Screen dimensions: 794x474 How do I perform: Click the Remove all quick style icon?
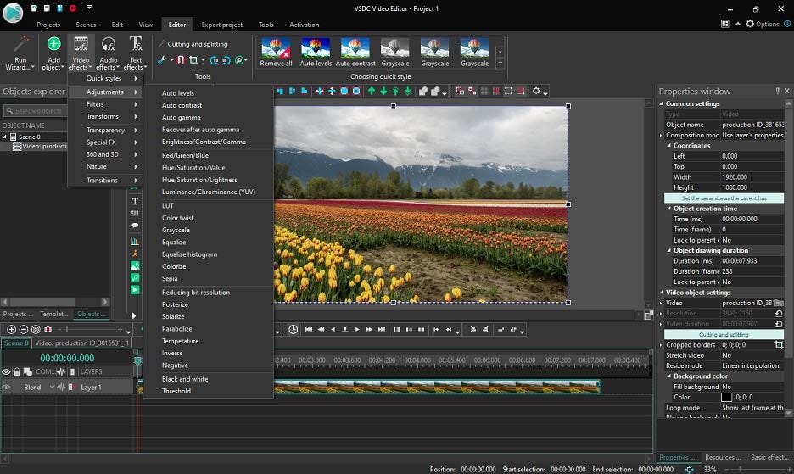tap(276, 48)
